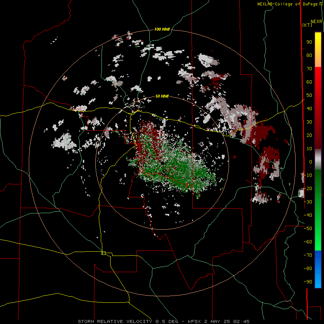
Task: Select the "STORM RELATIVE VELOCITY" caption text
Action: tap(115, 321)
